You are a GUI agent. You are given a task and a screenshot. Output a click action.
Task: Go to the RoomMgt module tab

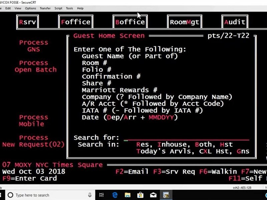(184, 22)
